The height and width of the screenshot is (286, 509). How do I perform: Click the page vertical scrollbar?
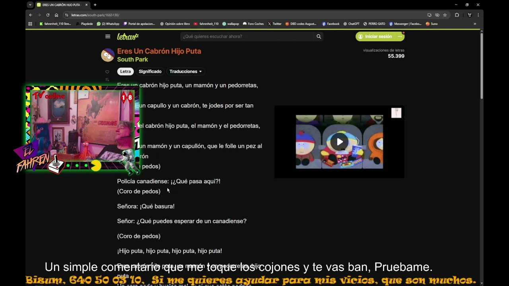[482, 66]
